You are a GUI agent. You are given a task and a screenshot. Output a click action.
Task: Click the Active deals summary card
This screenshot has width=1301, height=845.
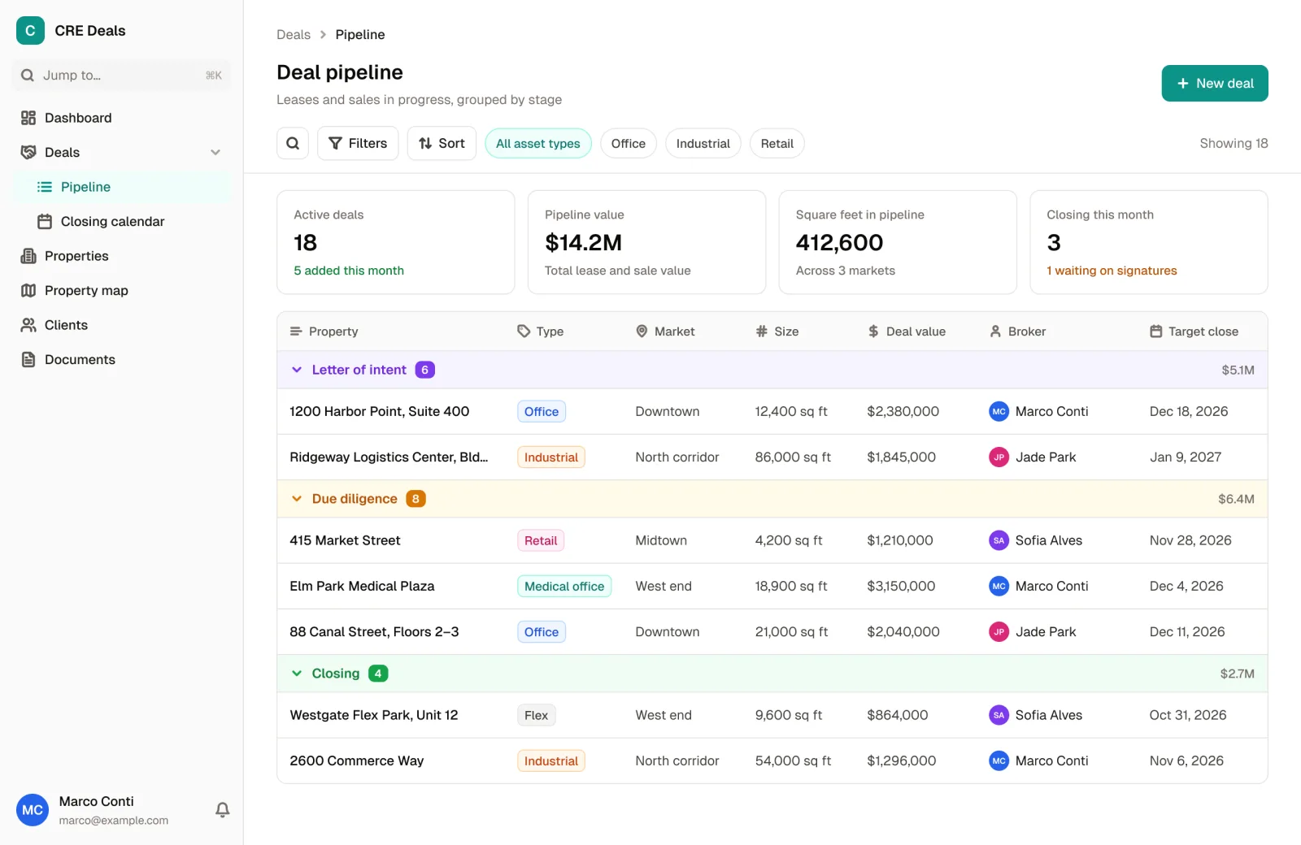(x=396, y=242)
